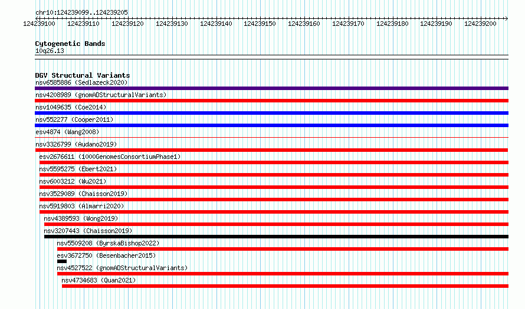Click the chr10:124239099..124239205 coordinate label
This screenshot has width=525, height=309.
[x=81, y=12]
